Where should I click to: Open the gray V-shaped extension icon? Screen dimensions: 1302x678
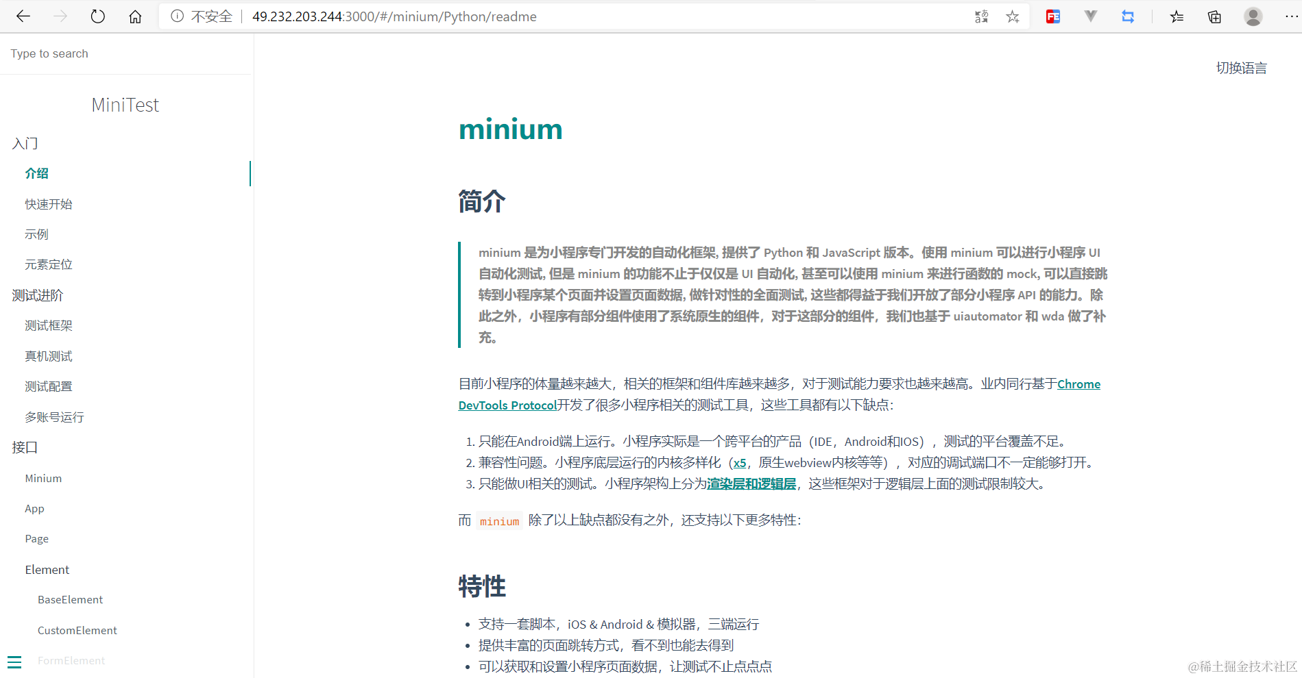click(1091, 16)
